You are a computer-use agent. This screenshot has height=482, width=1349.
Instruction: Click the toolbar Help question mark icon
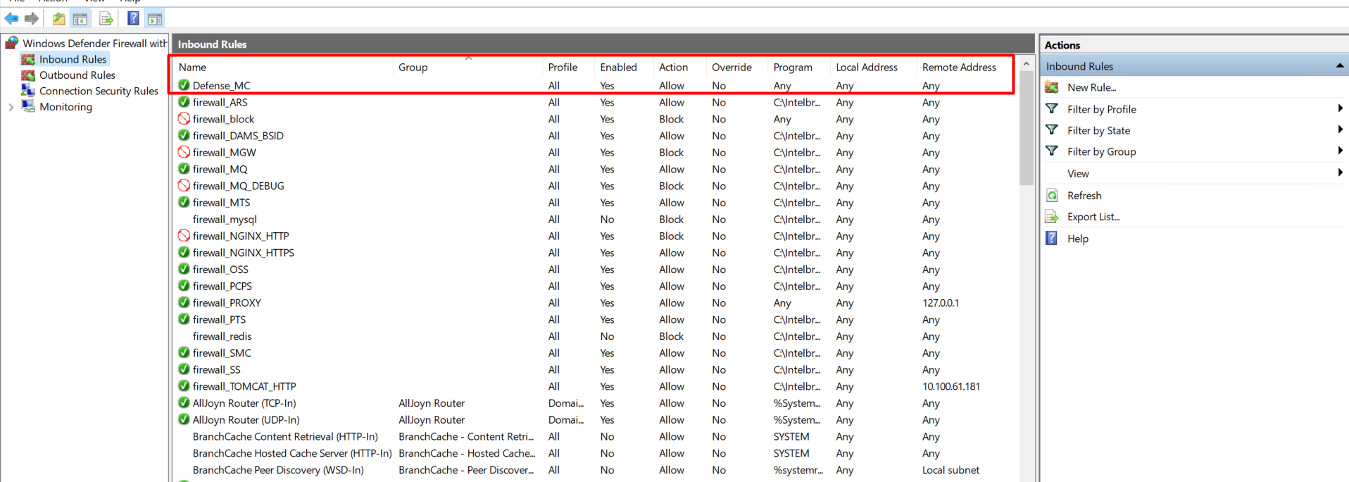click(133, 19)
